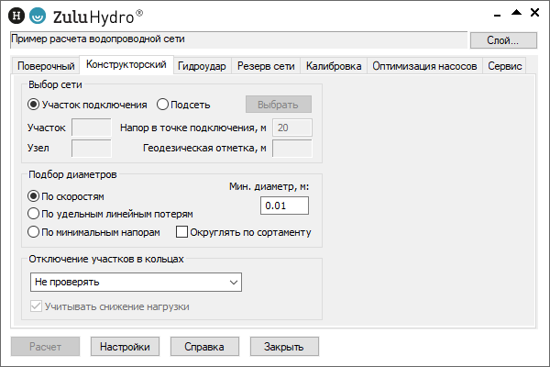This screenshot has width=550, height=367.
Task: Collapse panel with the up-arrow icon
Action: click(516, 12)
